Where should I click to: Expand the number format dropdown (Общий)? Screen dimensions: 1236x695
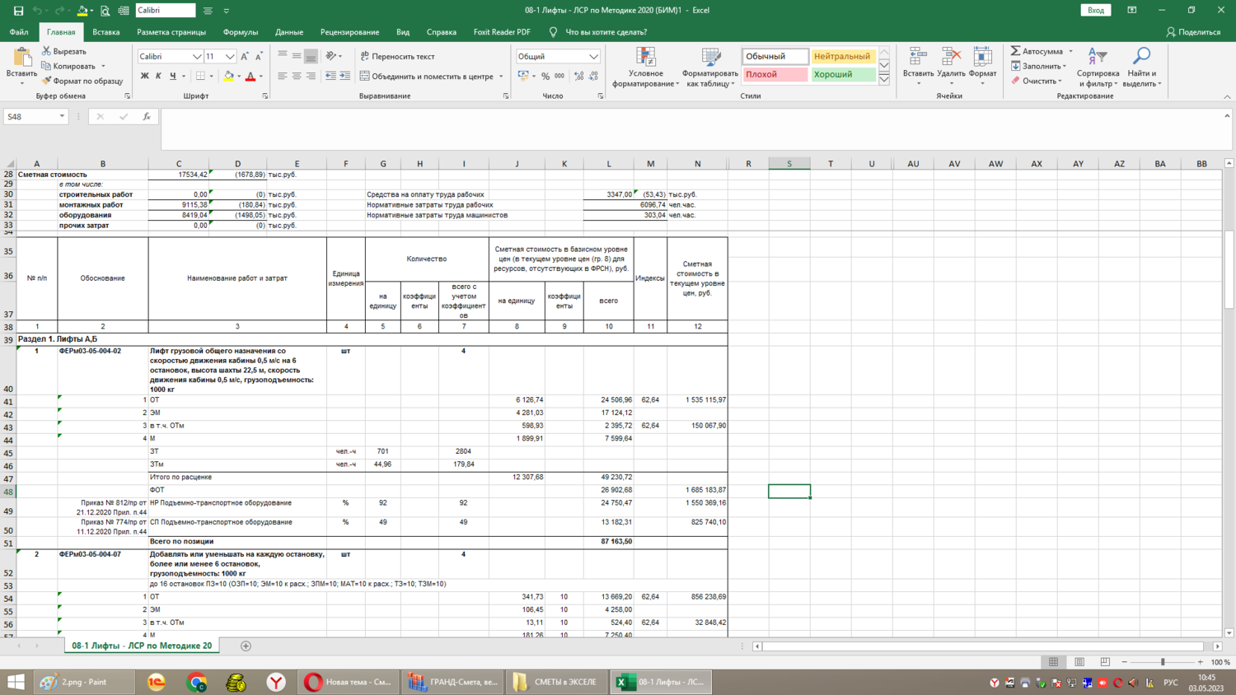click(593, 57)
